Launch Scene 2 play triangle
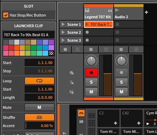The width and height of the screenshot is (157, 135). pos(63,32)
